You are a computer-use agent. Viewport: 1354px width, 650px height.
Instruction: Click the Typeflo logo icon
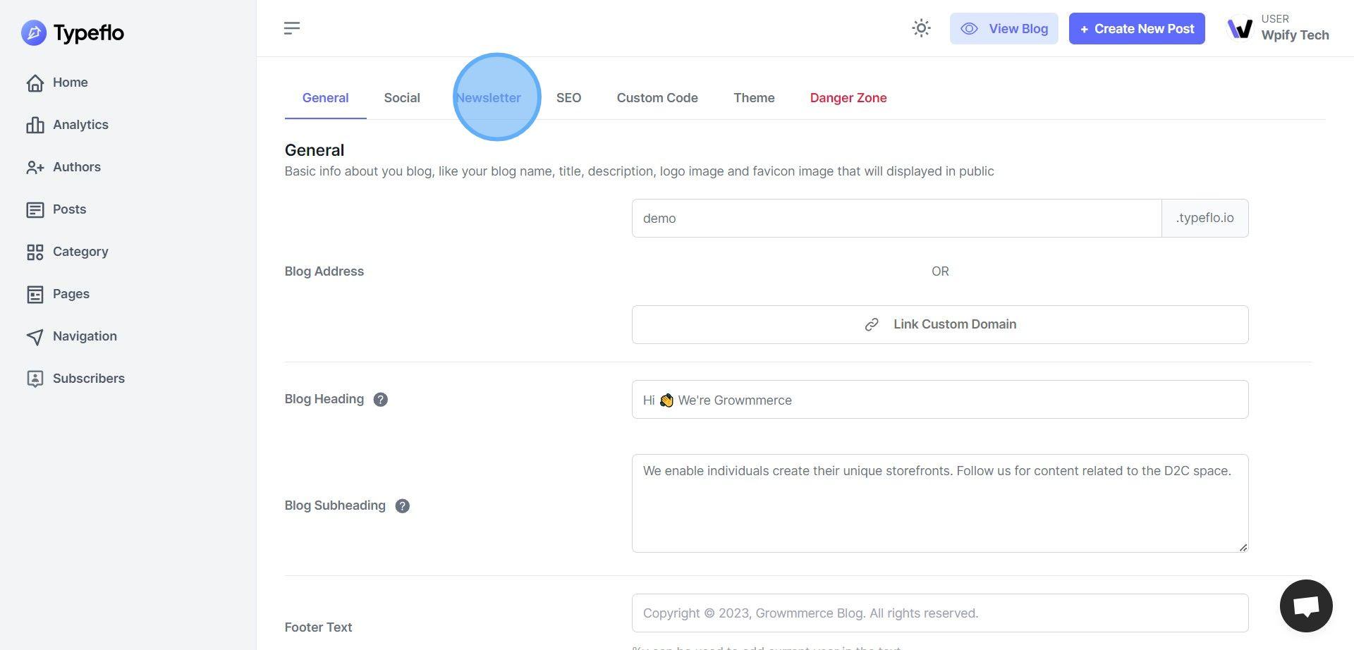[x=34, y=32]
